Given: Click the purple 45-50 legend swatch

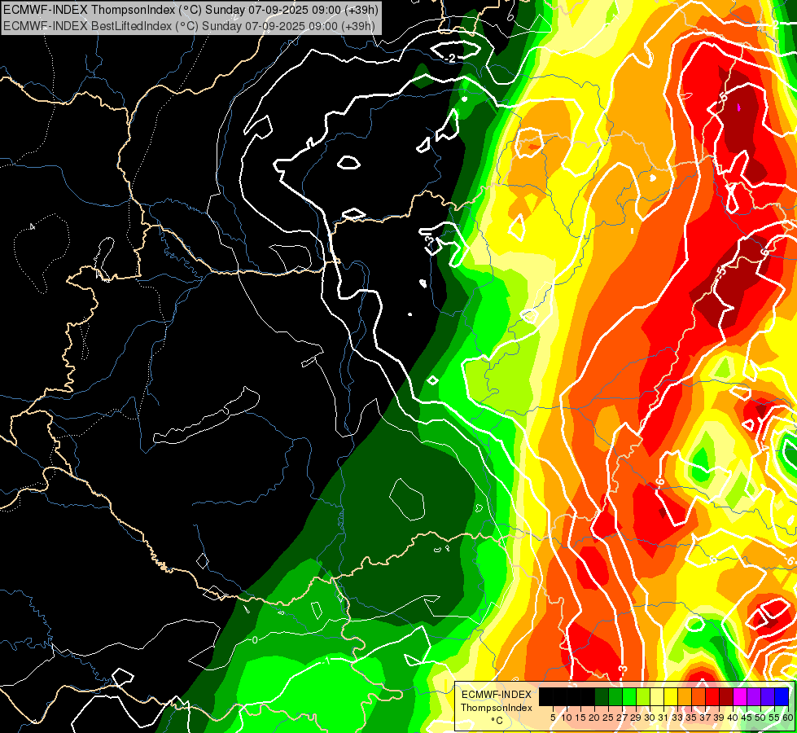Looking at the screenshot, I should pos(754,696).
